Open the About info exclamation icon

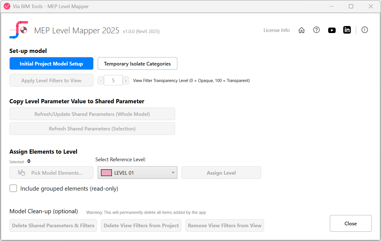pos(364,30)
